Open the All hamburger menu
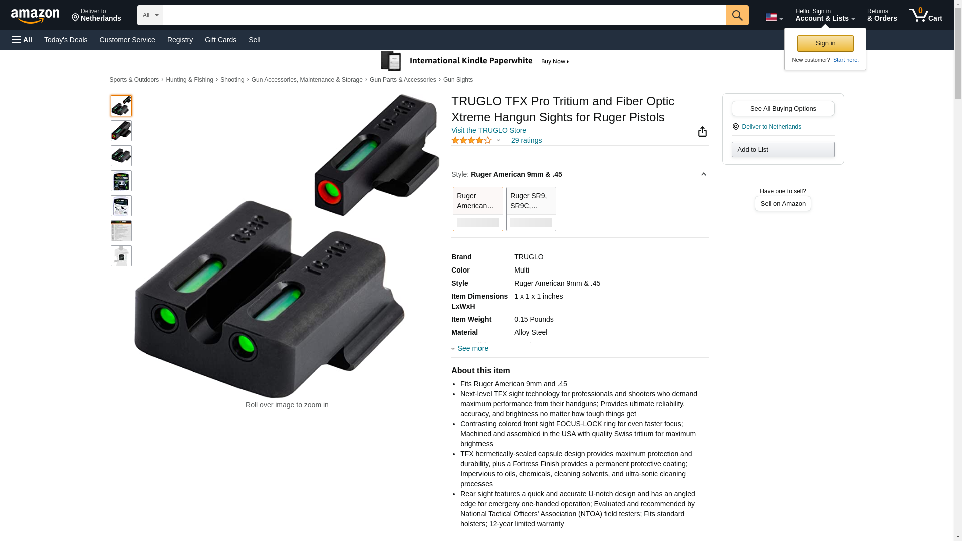962x541 pixels. (22, 40)
